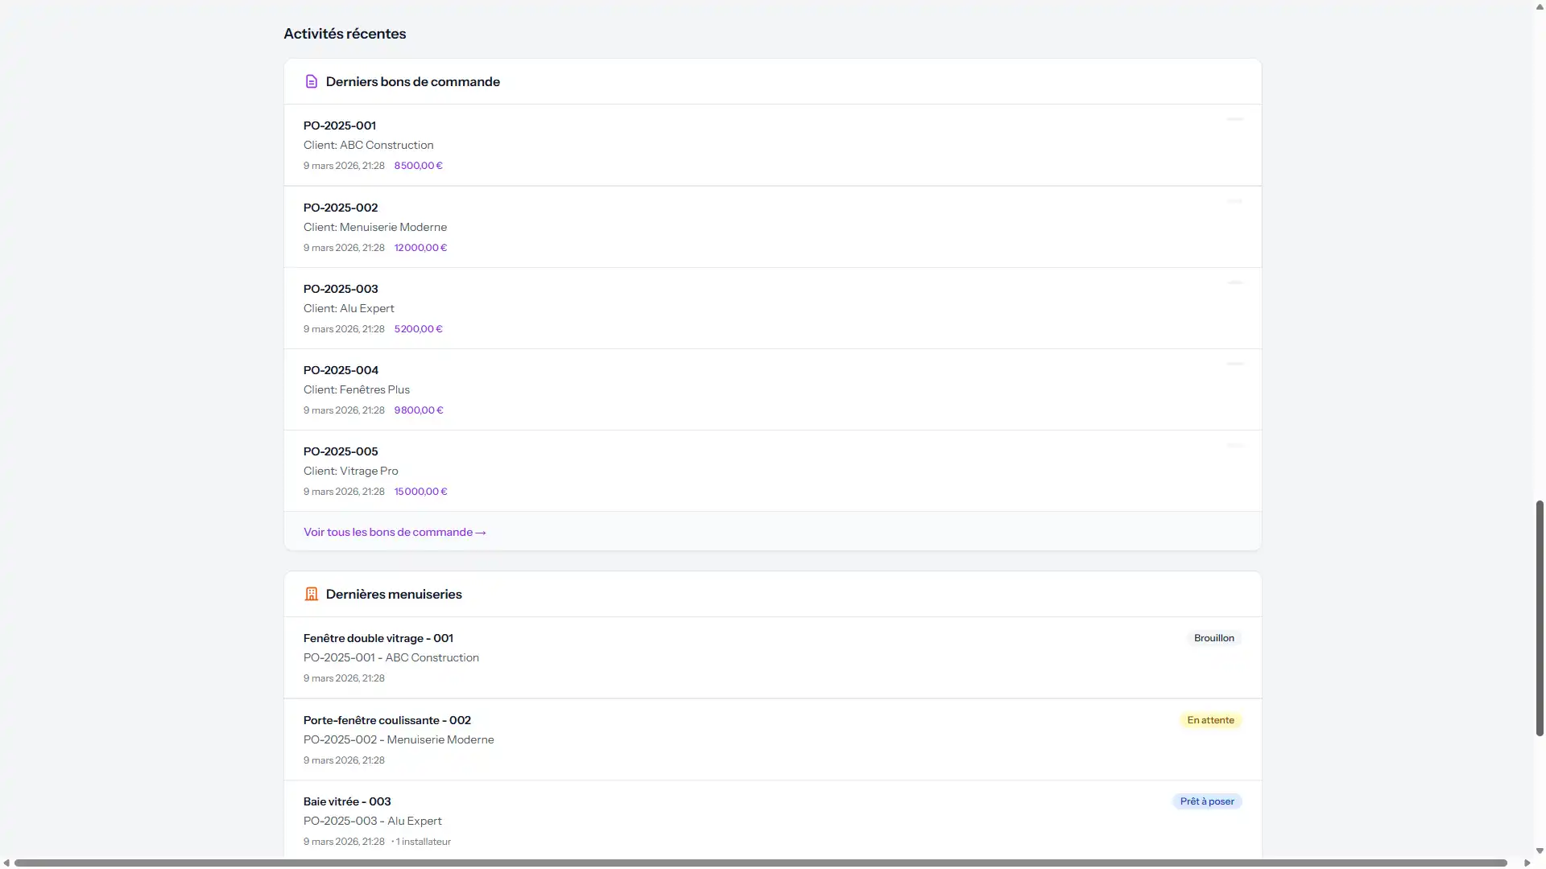Click horizontal scrollbar right arrow
The height and width of the screenshot is (869, 1546).
[1527, 863]
